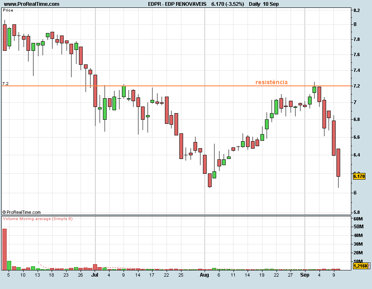Click the Aug month label on time axis
This screenshot has height=289, width=372.
[204, 275]
